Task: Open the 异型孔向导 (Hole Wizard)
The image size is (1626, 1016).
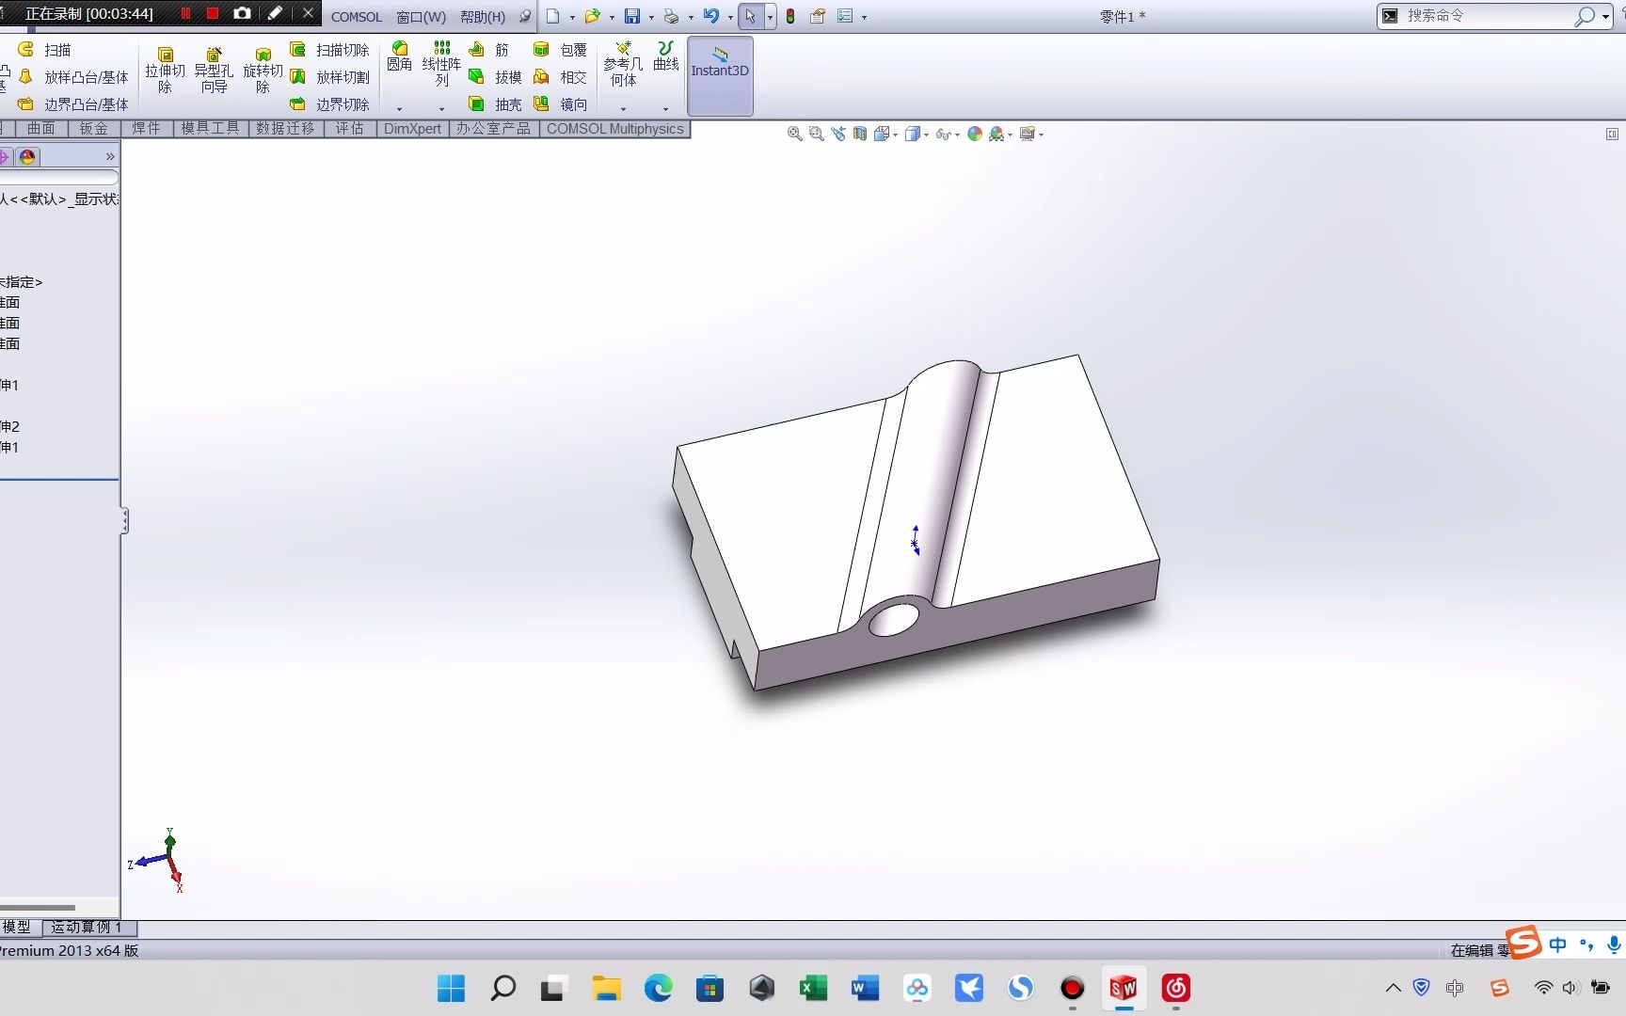Action: coord(215,69)
